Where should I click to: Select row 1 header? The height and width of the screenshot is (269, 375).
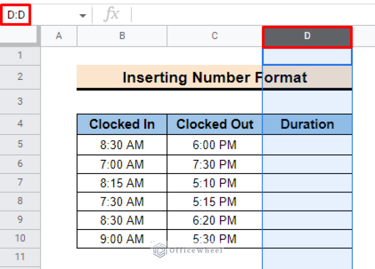point(20,56)
